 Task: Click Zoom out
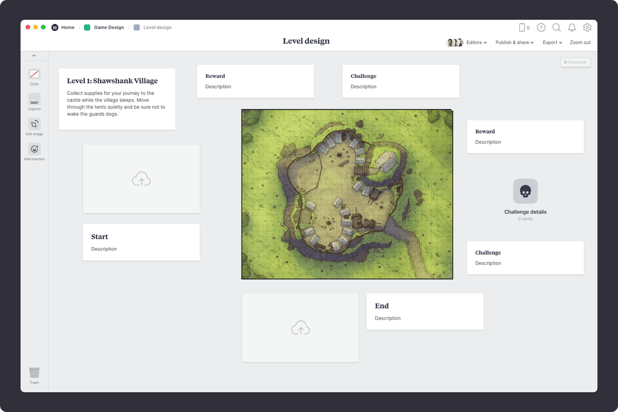580,42
